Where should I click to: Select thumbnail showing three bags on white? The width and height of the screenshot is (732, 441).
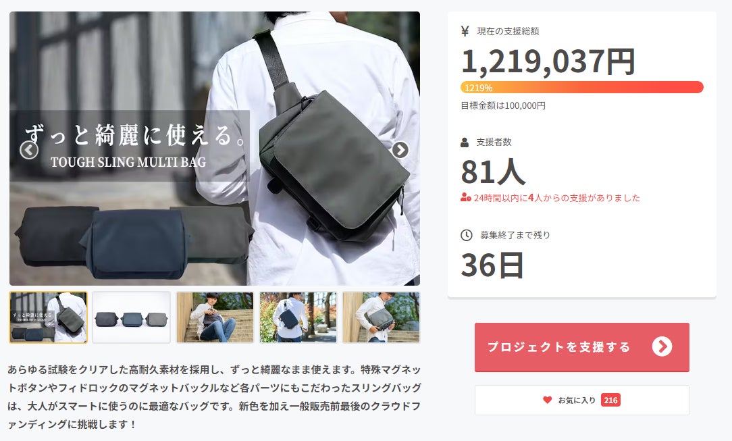131,317
